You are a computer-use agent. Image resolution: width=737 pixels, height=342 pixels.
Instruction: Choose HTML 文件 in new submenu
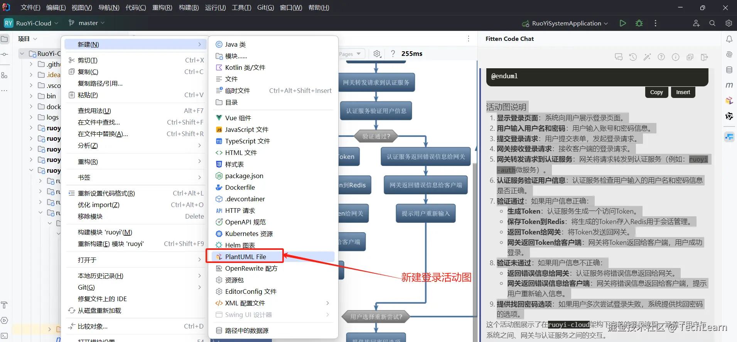(273, 153)
